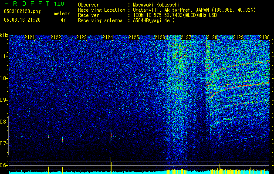Click the 'Receiver' field label
The image size is (274, 174).
point(88,15)
